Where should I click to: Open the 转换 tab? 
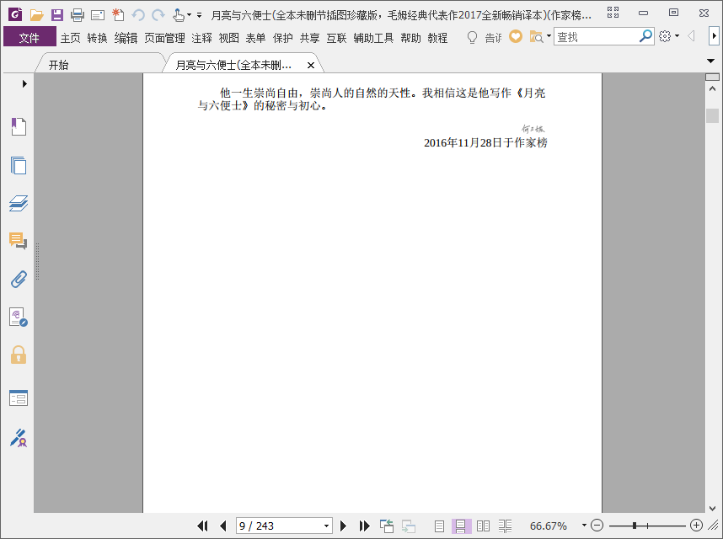click(x=97, y=38)
